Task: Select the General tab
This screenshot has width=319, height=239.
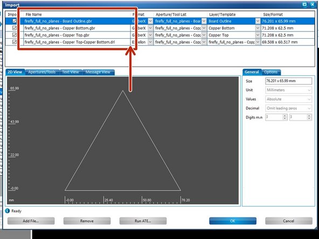Action: [252, 72]
